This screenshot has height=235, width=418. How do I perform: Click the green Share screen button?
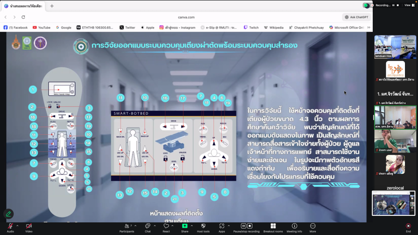tap(185, 226)
